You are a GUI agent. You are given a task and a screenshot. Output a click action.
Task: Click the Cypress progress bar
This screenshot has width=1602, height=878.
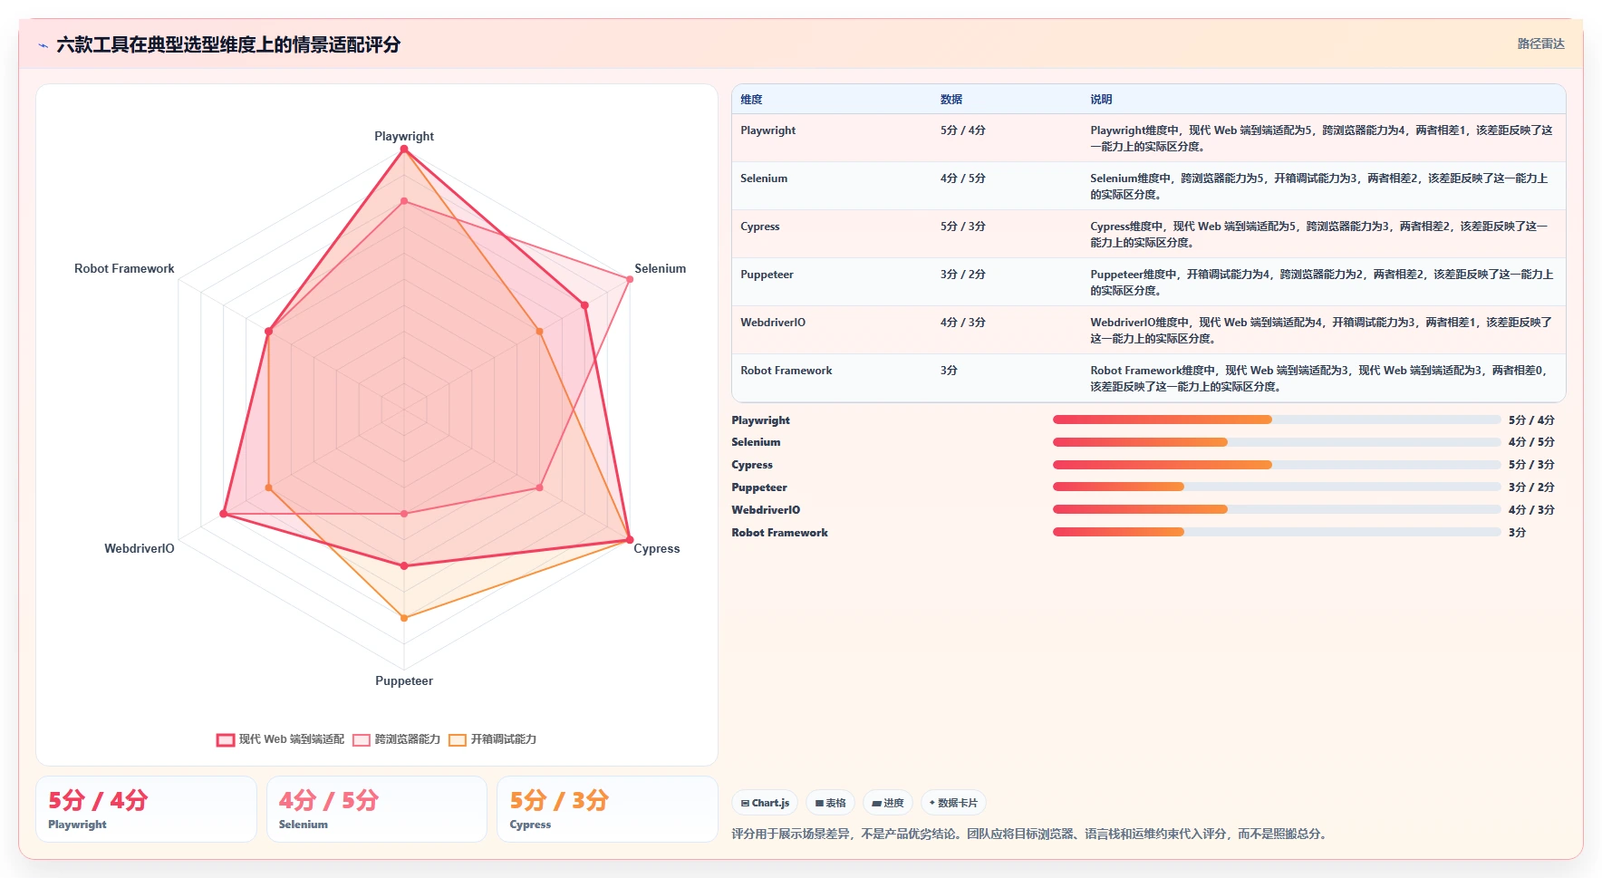coord(1276,465)
